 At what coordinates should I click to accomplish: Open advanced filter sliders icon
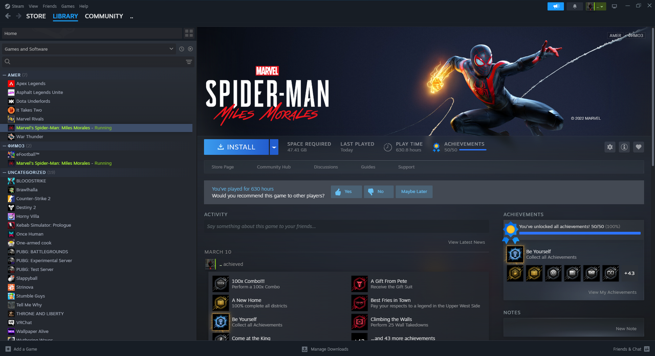point(189,62)
